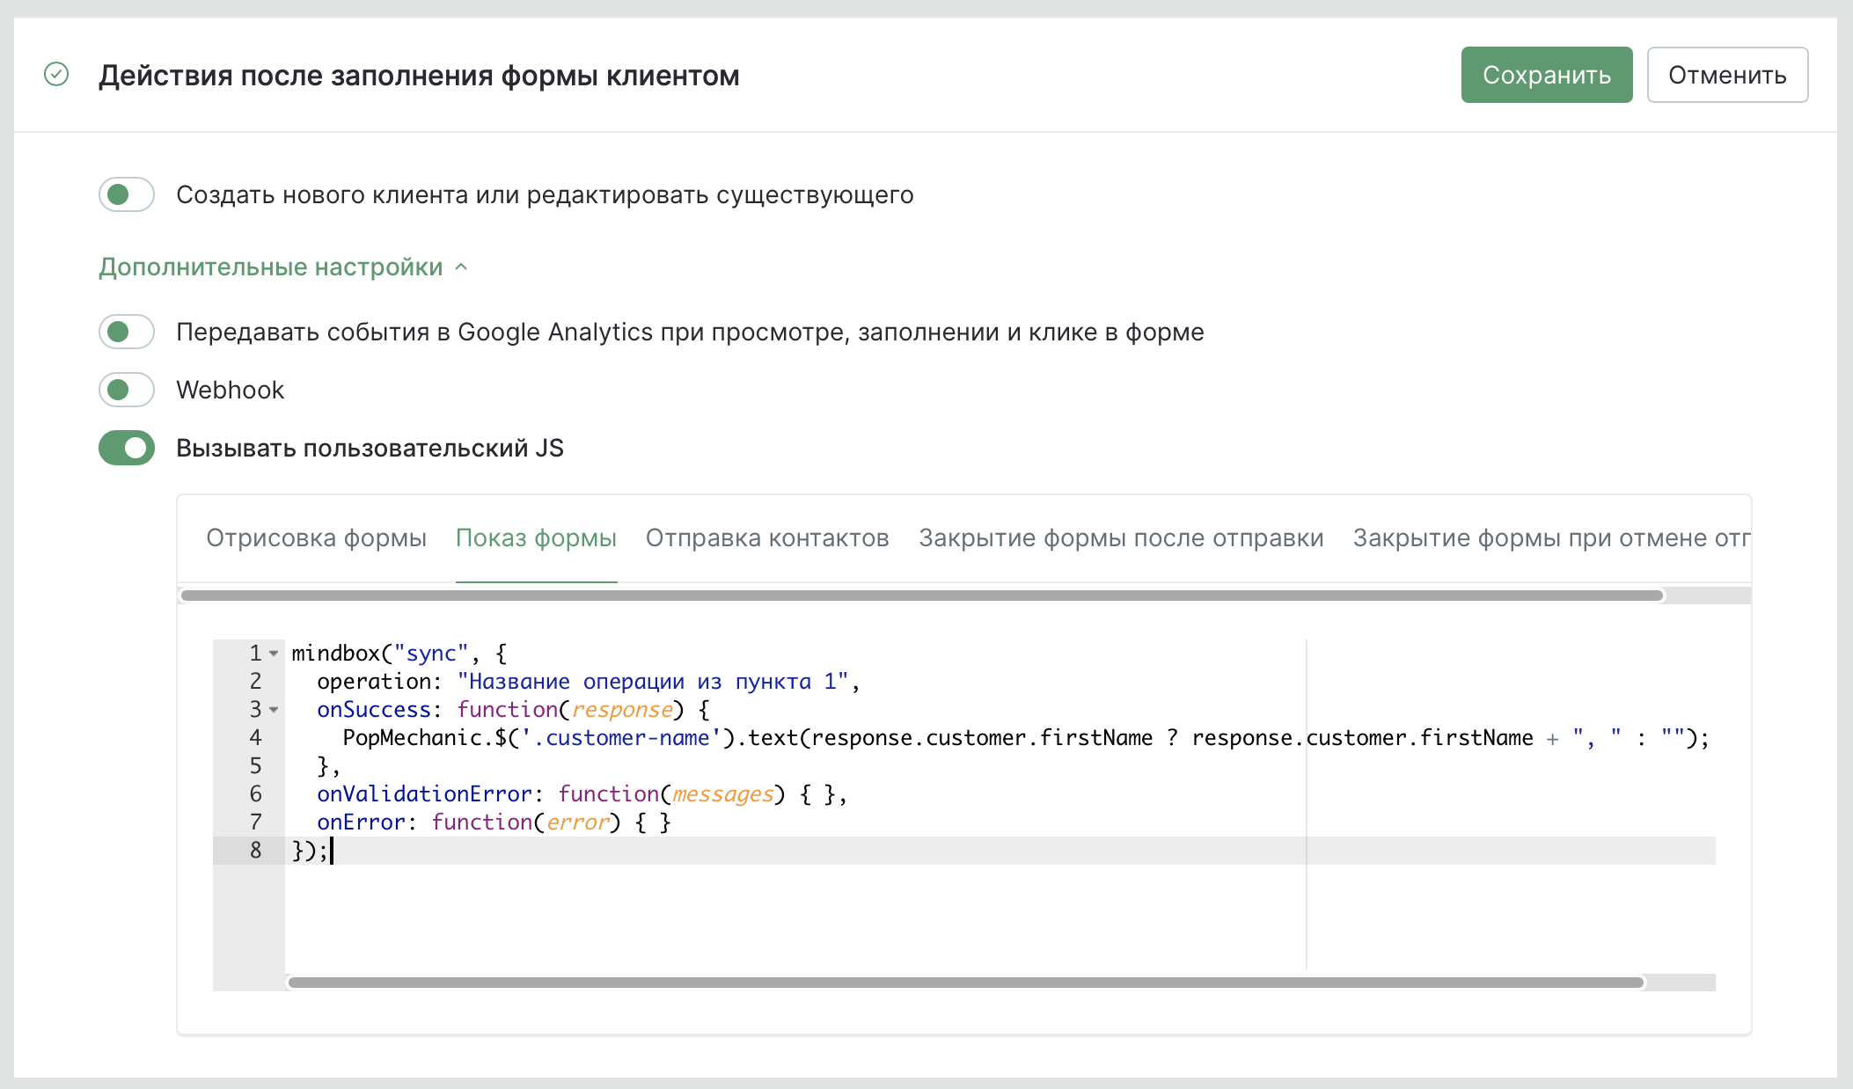Click line number 8 in gutter
This screenshot has height=1089, width=1853.
pyautogui.click(x=255, y=851)
